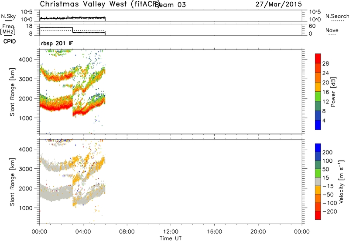
Task: Click the 12:00 time tick label
Action: click(171, 232)
